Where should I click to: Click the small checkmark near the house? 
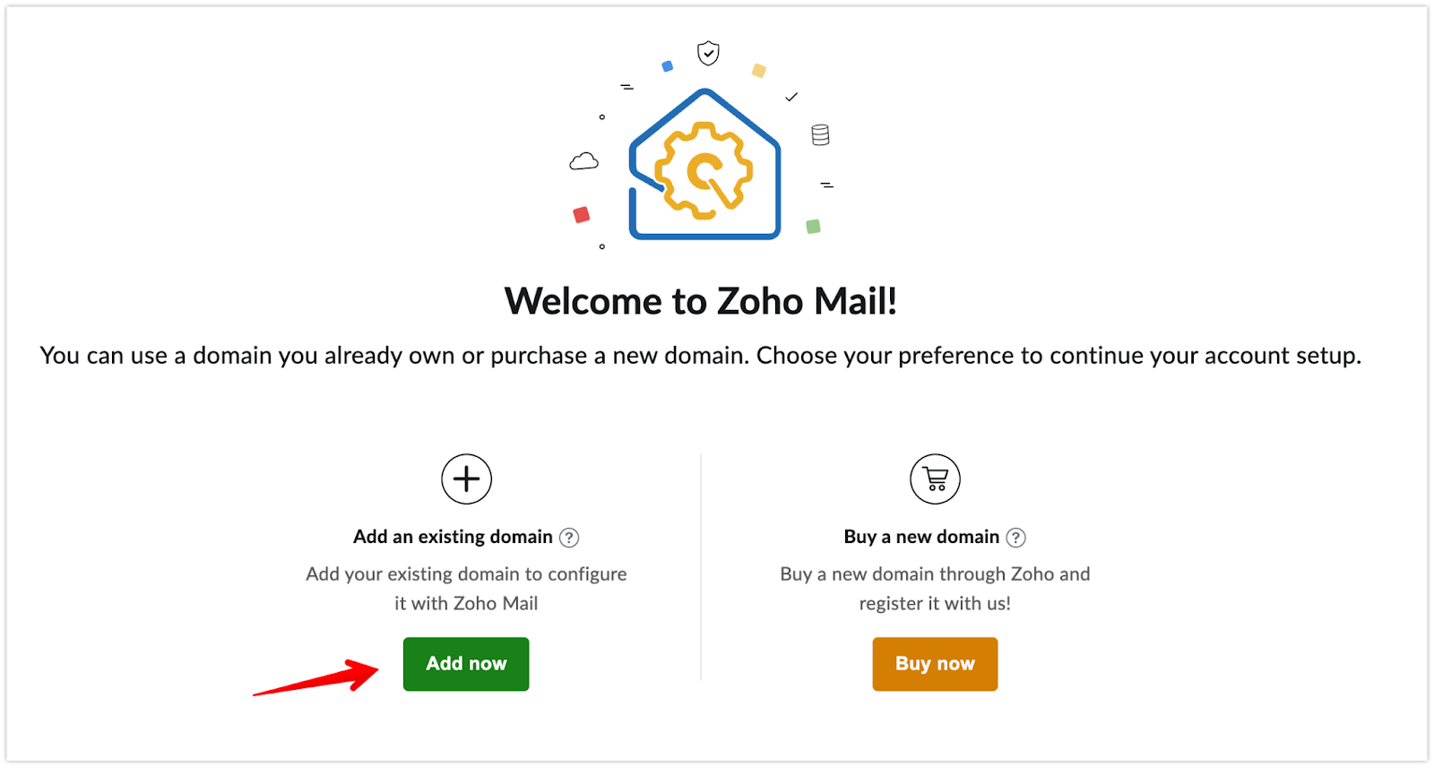pos(791,97)
